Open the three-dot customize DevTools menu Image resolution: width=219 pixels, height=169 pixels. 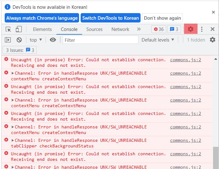coord(201,29)
